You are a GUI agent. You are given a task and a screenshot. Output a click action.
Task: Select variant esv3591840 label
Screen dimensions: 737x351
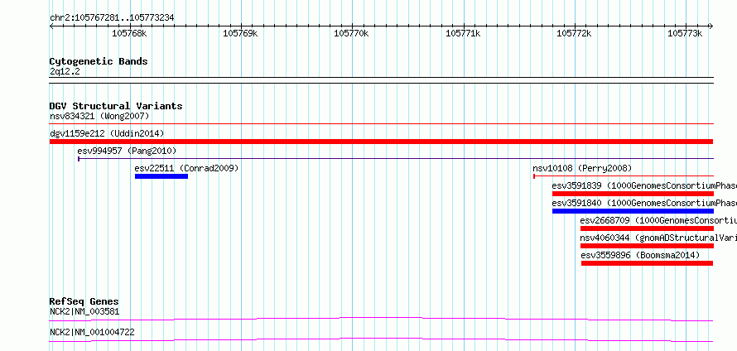644,203
